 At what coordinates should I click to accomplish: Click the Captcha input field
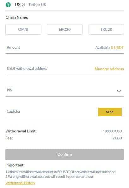click(51, 111)
